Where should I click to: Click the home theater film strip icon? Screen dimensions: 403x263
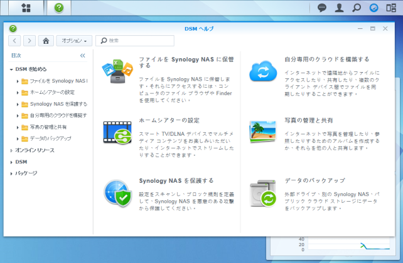117,132
